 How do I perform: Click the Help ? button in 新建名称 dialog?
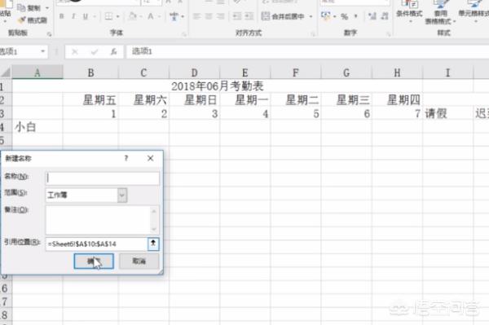tap(126, 158)
